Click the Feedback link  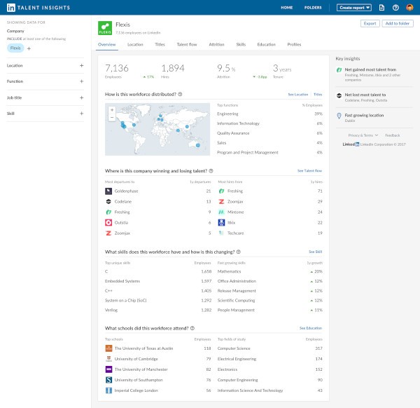[393, 135]
